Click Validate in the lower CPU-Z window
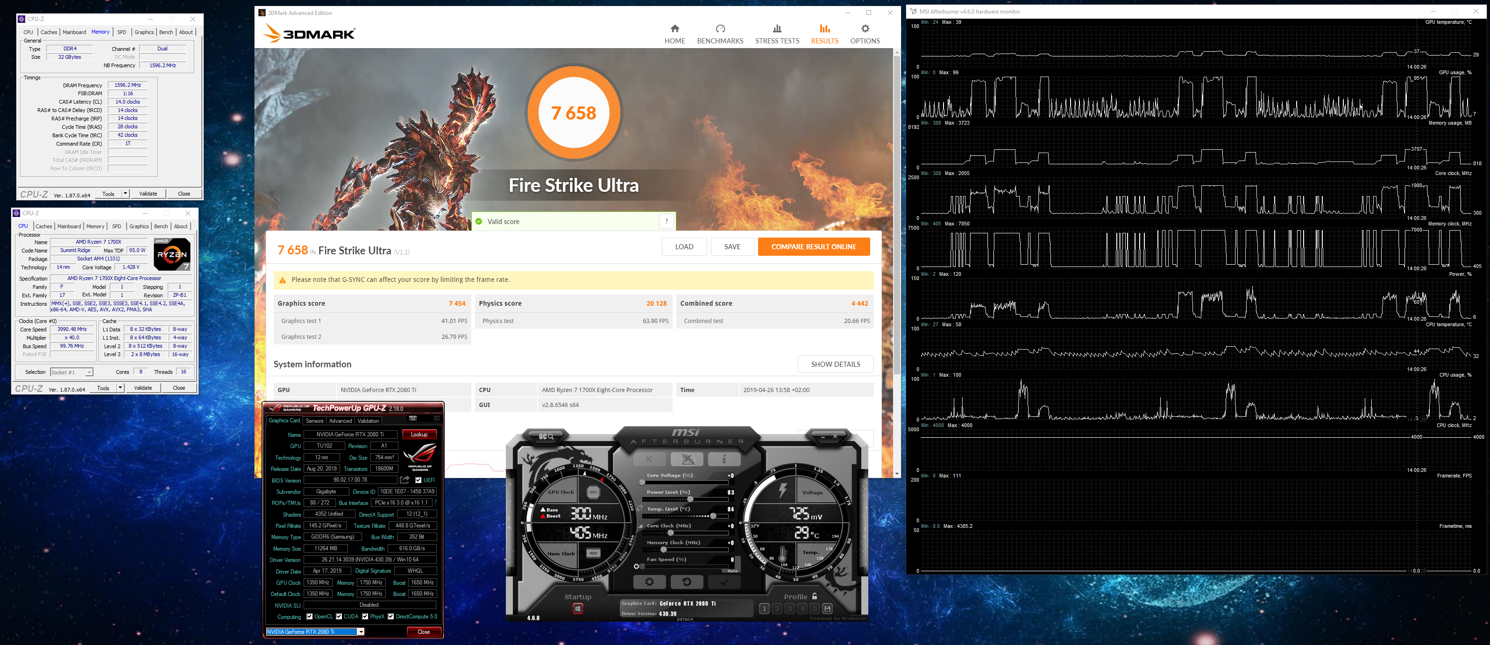1490x645 pixels. pos(143,388)
